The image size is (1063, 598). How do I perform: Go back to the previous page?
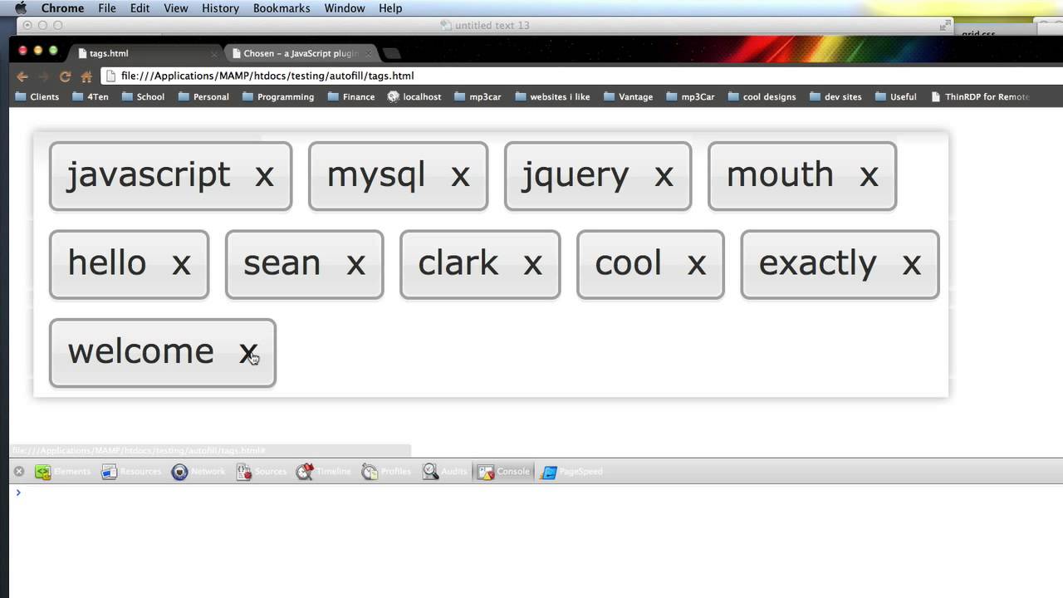pos(22,76)
